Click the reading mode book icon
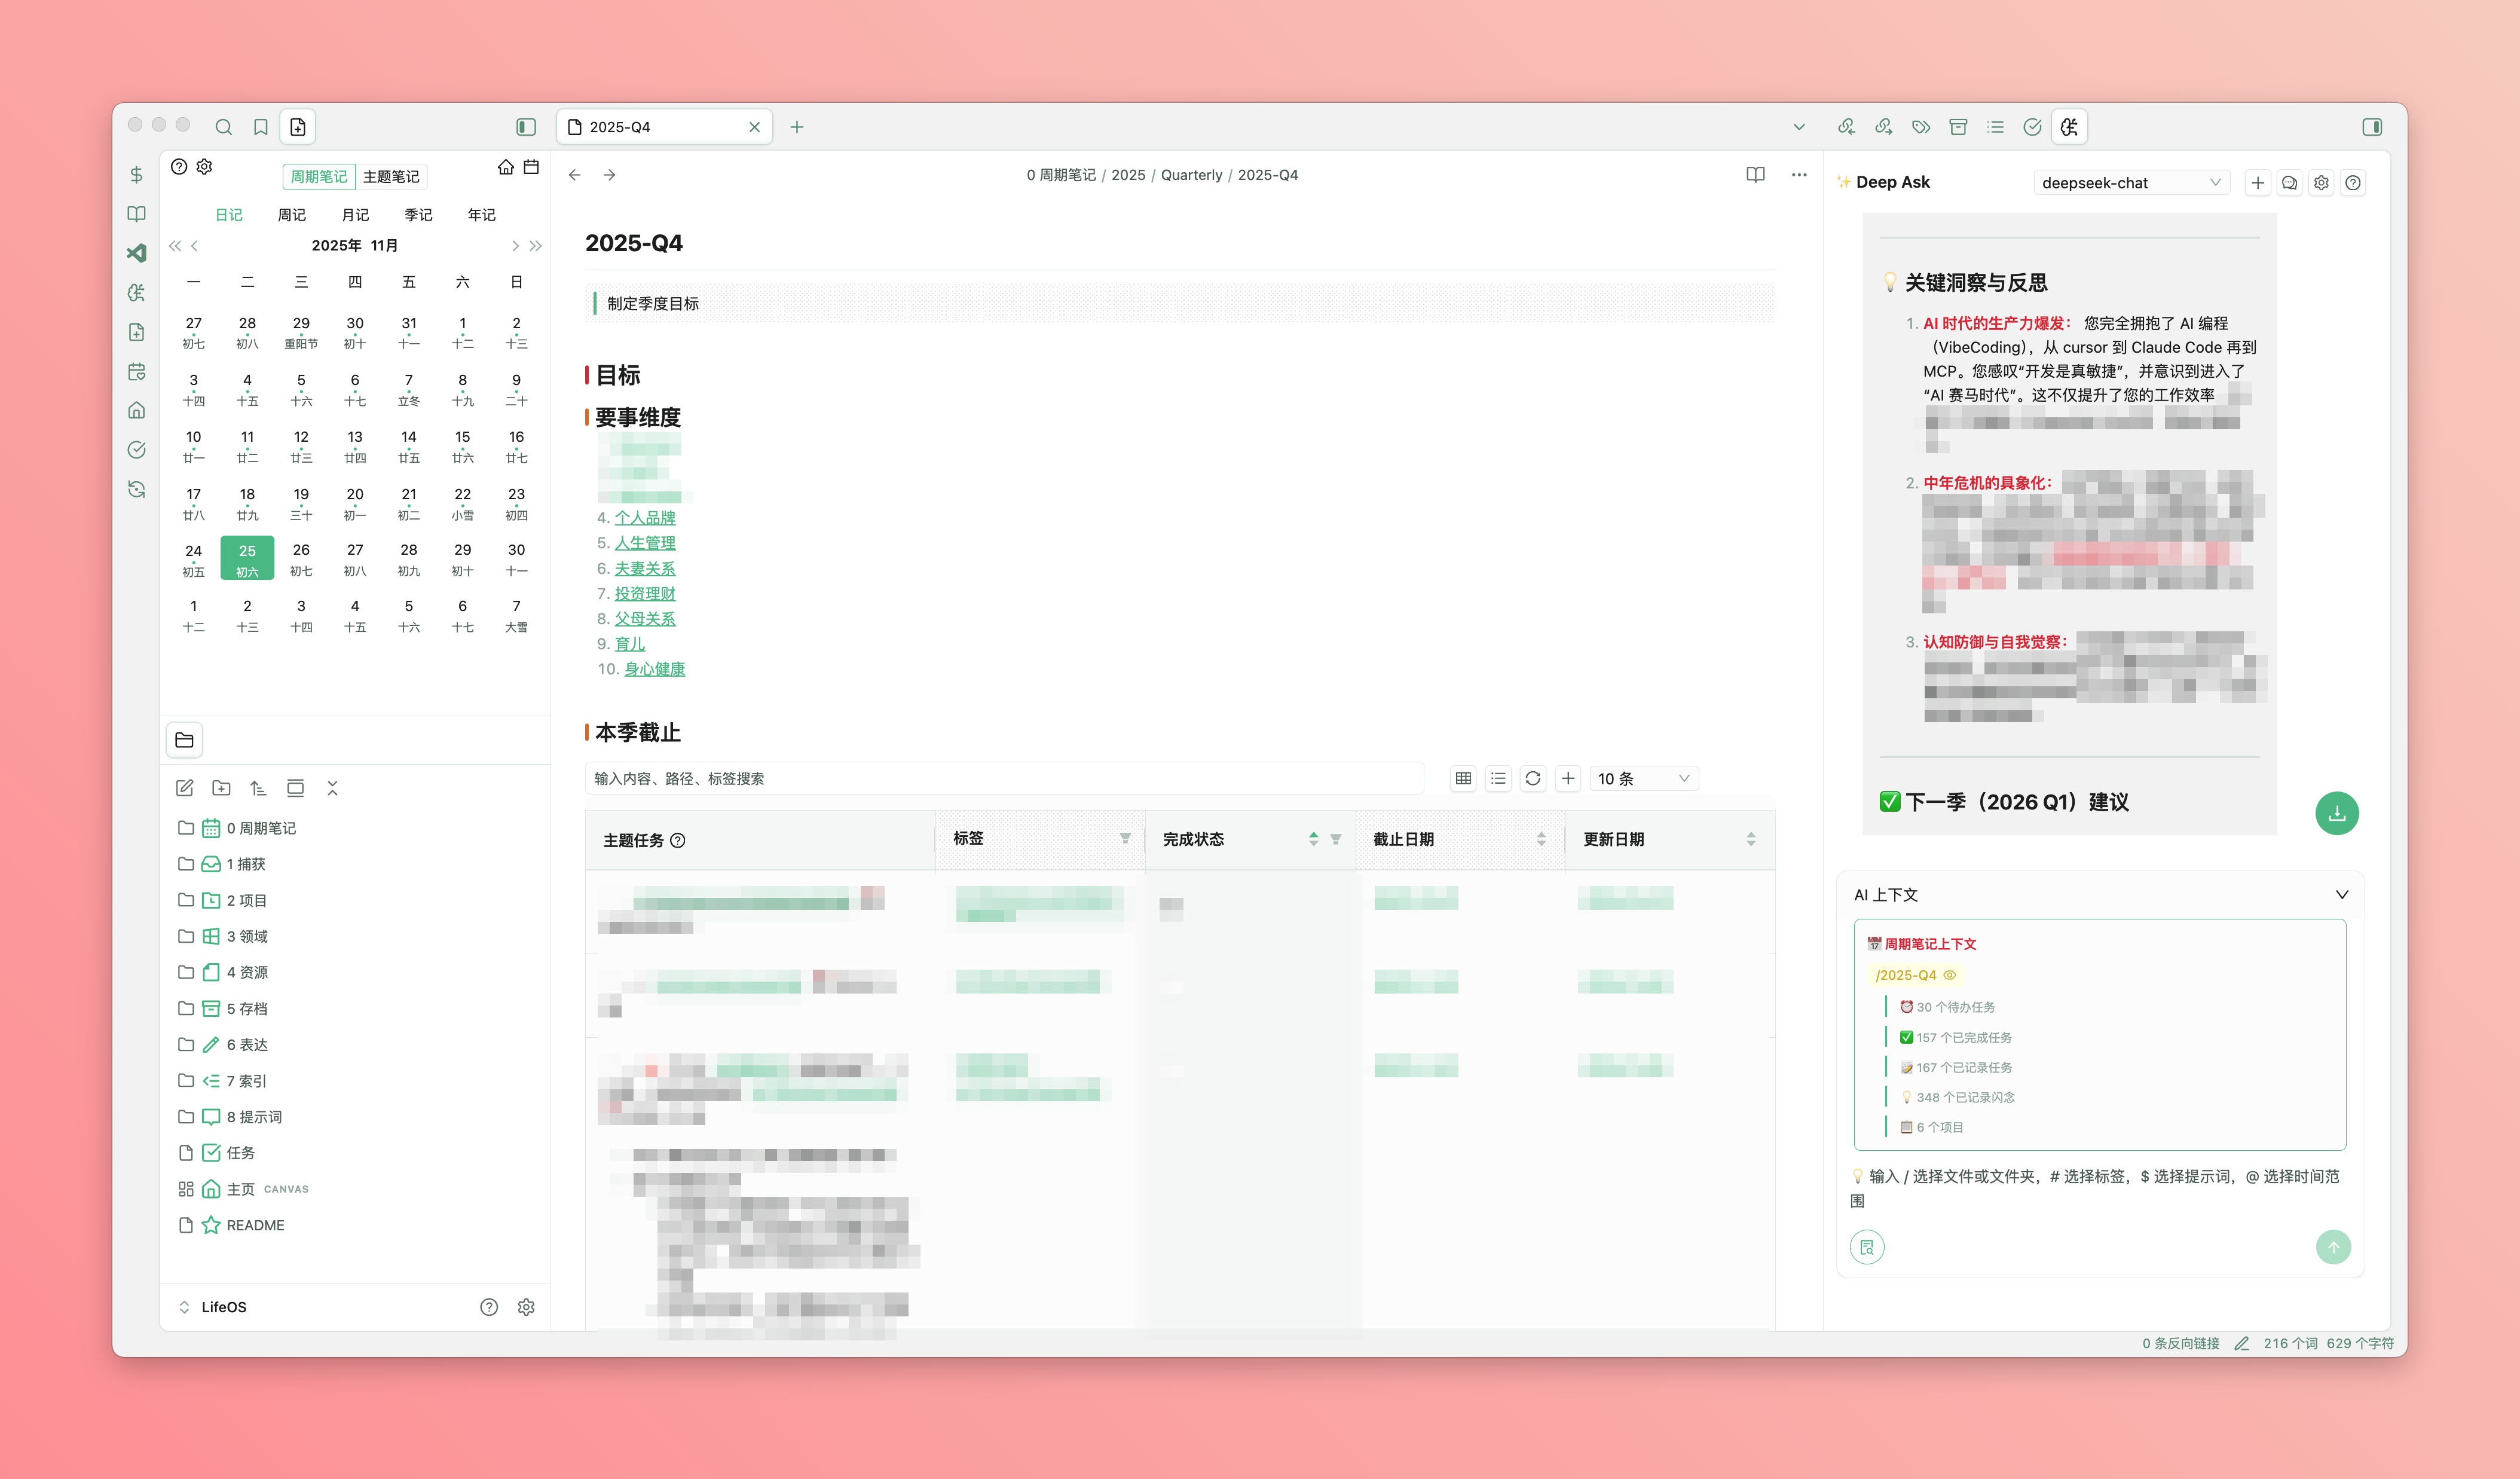 (x=1755, y=175)
